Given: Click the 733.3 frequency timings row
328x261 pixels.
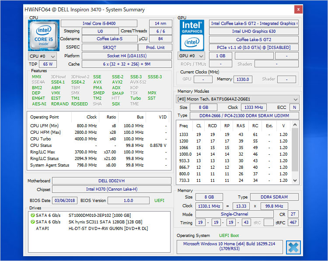Looking at the screenshot, I should tap(234, 180).
